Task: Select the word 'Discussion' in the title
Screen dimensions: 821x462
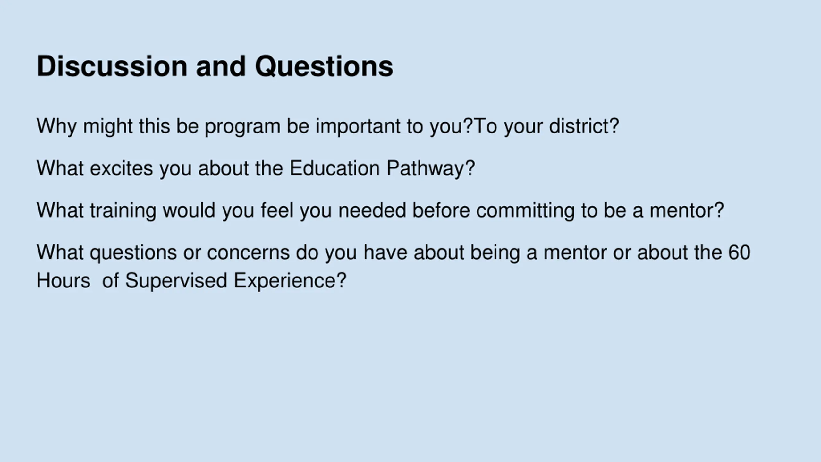Action: pyautogui.click(x=112, y=66)
